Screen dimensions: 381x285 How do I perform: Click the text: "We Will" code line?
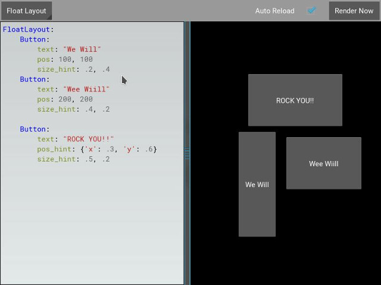68,49
